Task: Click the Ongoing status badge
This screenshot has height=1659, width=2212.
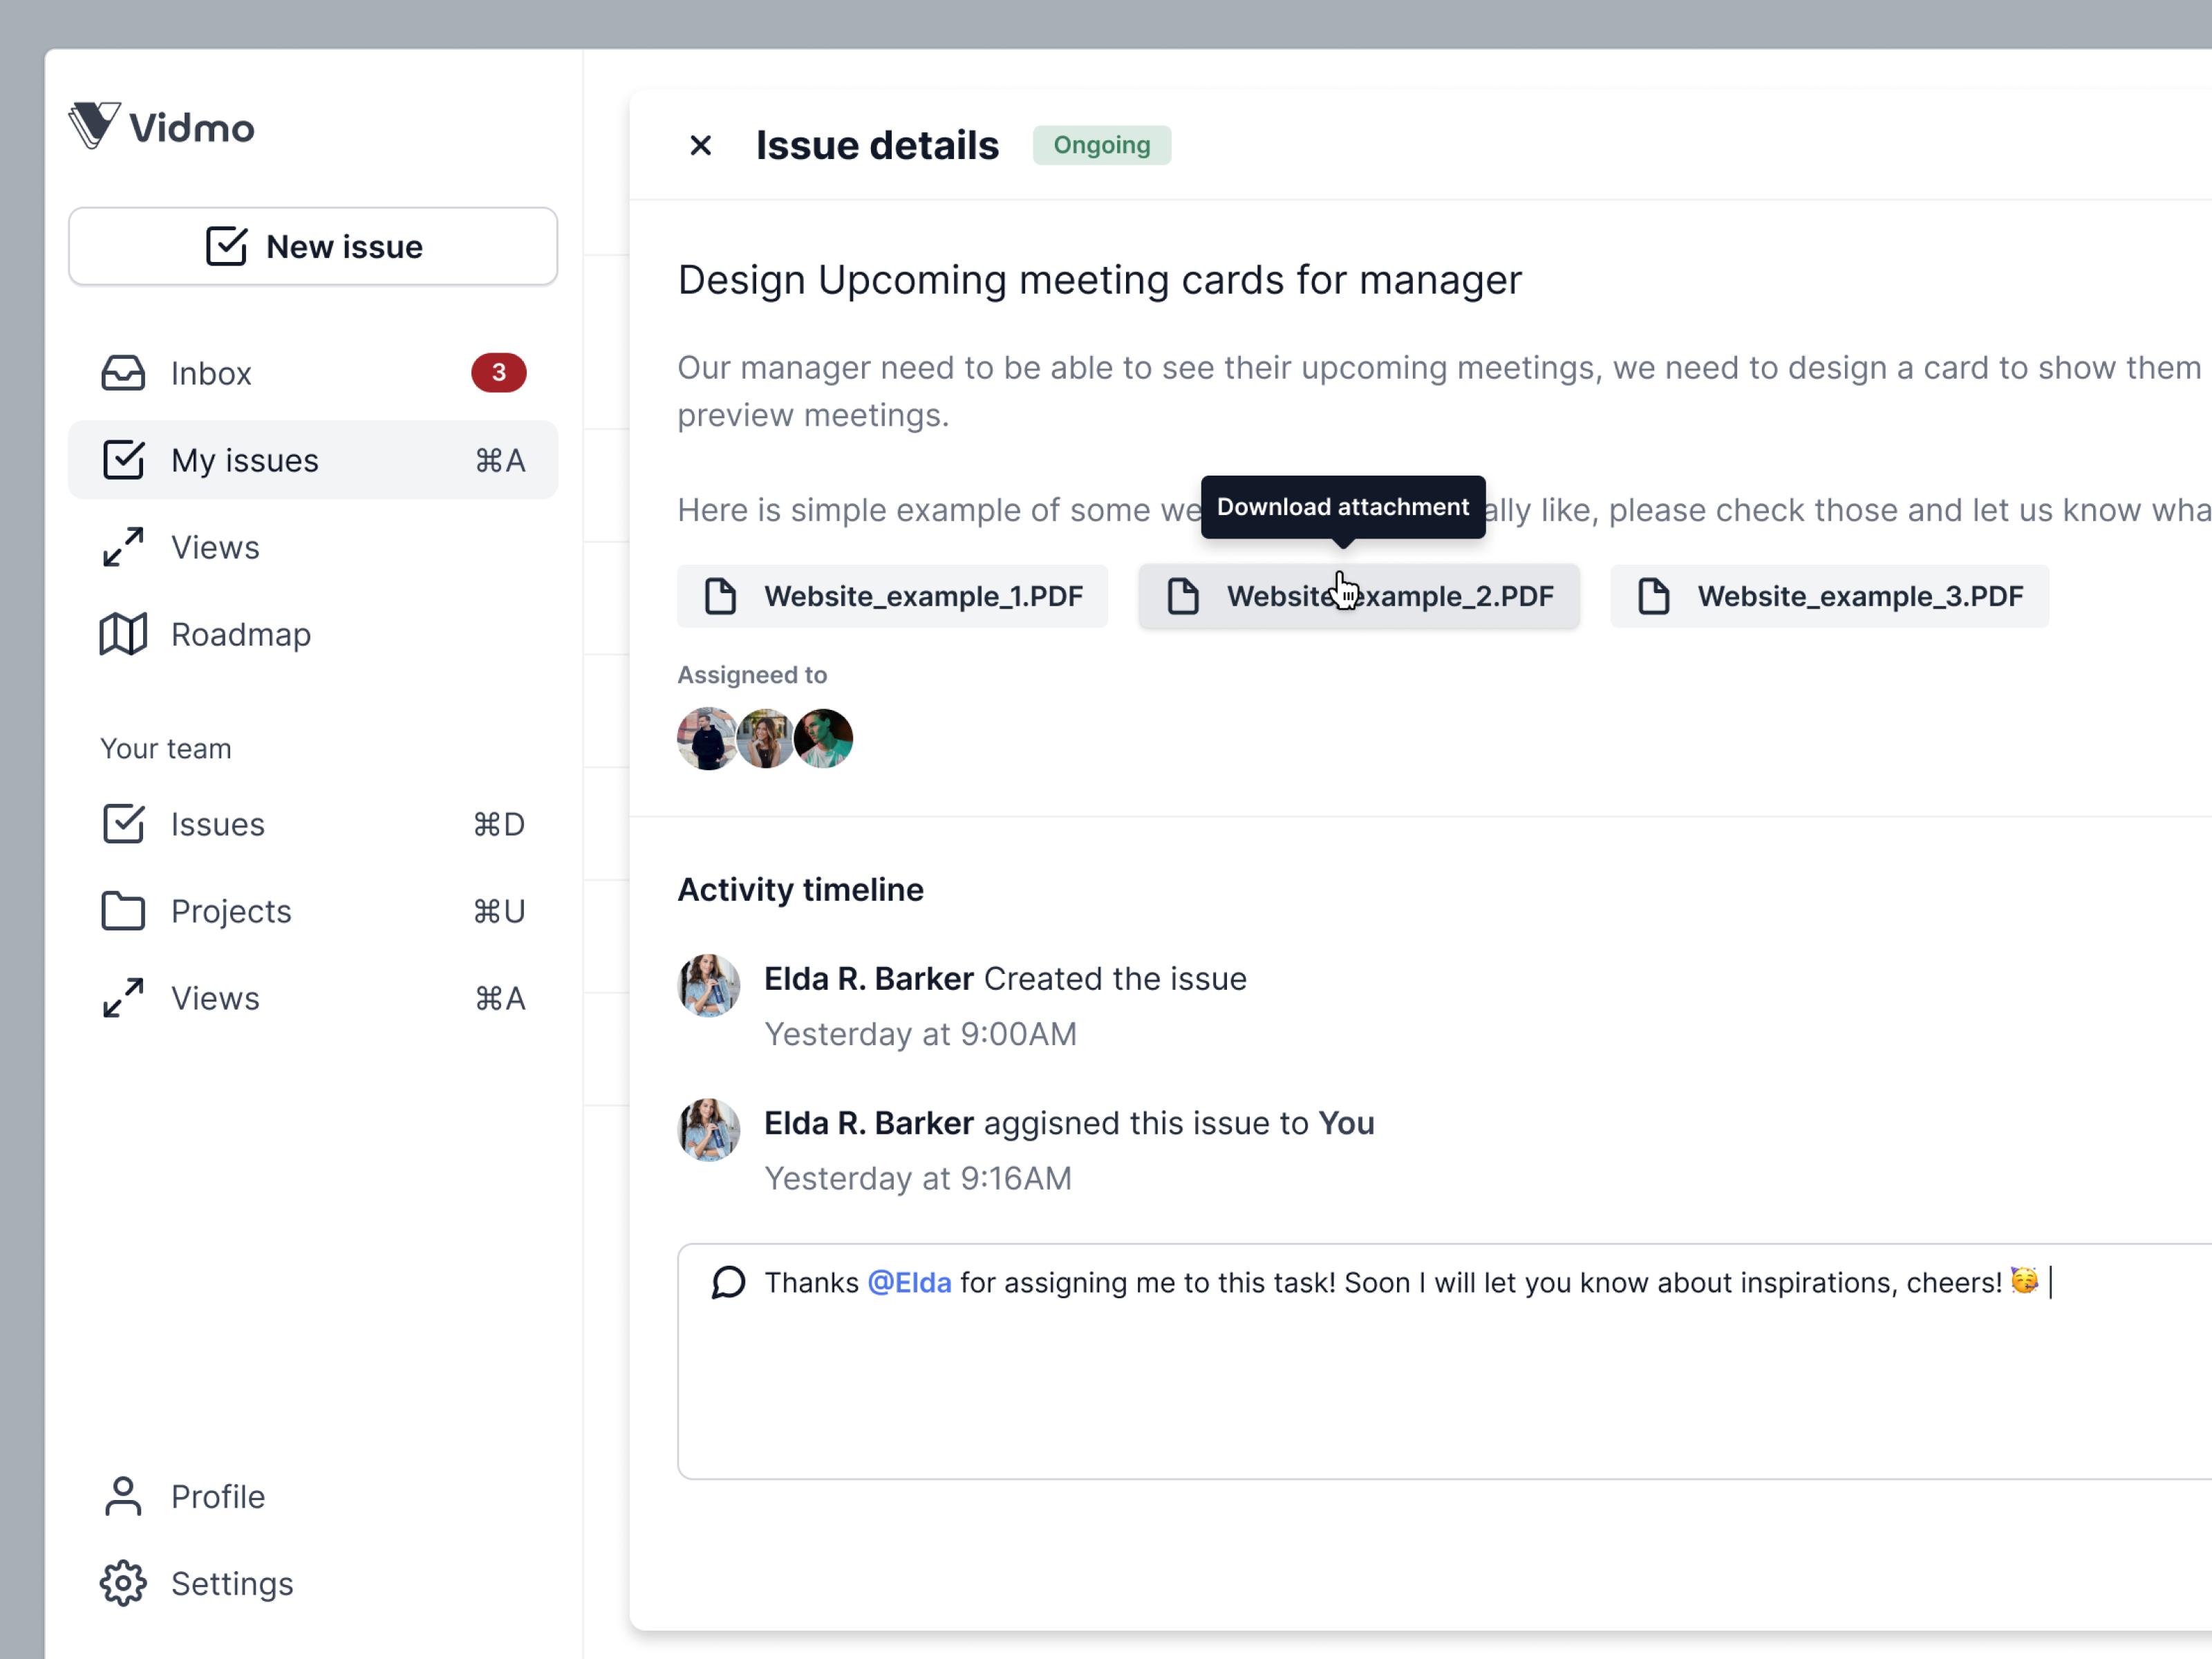Action: (1101, 144)
